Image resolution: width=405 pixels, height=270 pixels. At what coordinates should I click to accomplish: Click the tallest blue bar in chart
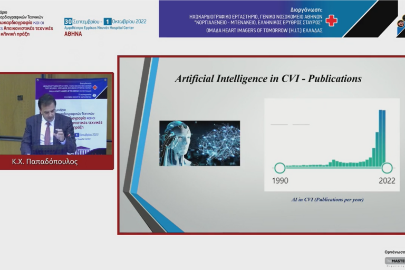tap(382, 138)
